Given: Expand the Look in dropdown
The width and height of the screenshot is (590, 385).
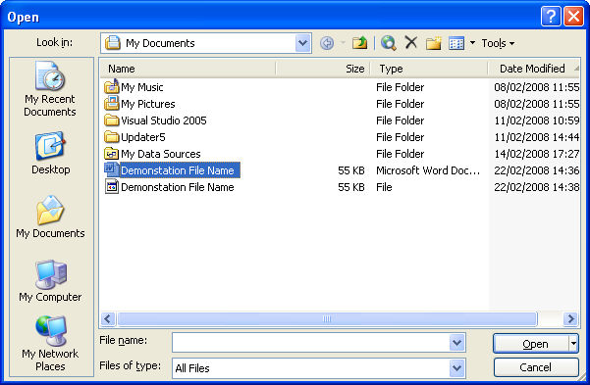Looking at the screenshot, I should click(x=302, y=43).
